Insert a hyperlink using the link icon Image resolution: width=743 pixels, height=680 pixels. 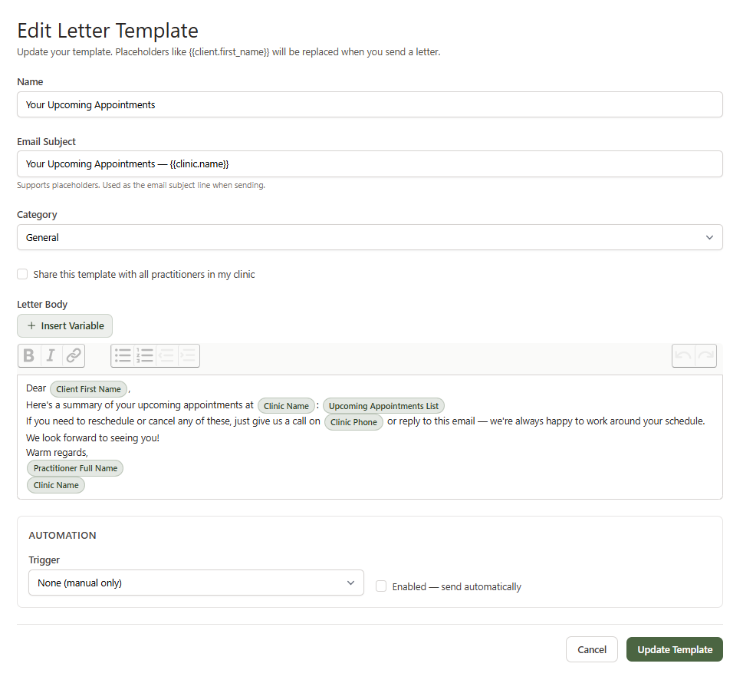(73, 355)
